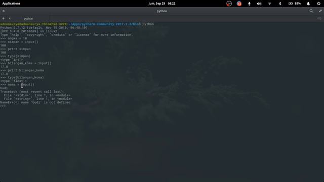Image resolution: width=324 pixels, height=182 pixels.
Task: Select the python tab
Action: coord(28,19)
